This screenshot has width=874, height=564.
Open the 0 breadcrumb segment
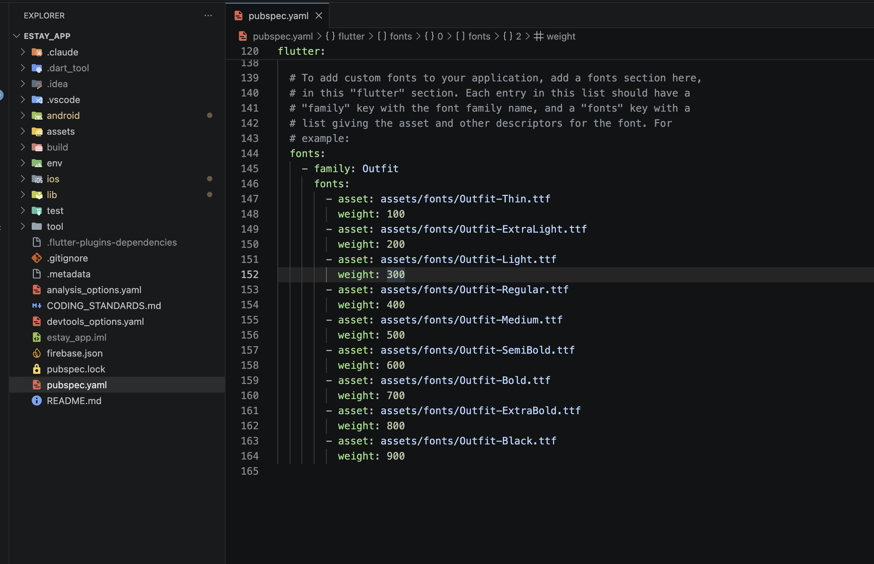coord(434,36)
